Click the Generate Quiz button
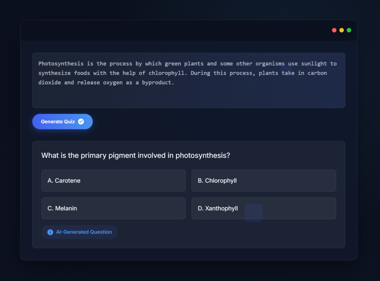Image resolution: width=380 pixels, height=281 pixels. pyautogui.click(x=62, y=122)
